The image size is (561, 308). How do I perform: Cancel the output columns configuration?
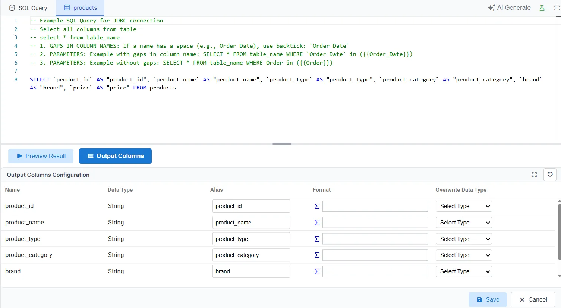[x=532, y=299]
